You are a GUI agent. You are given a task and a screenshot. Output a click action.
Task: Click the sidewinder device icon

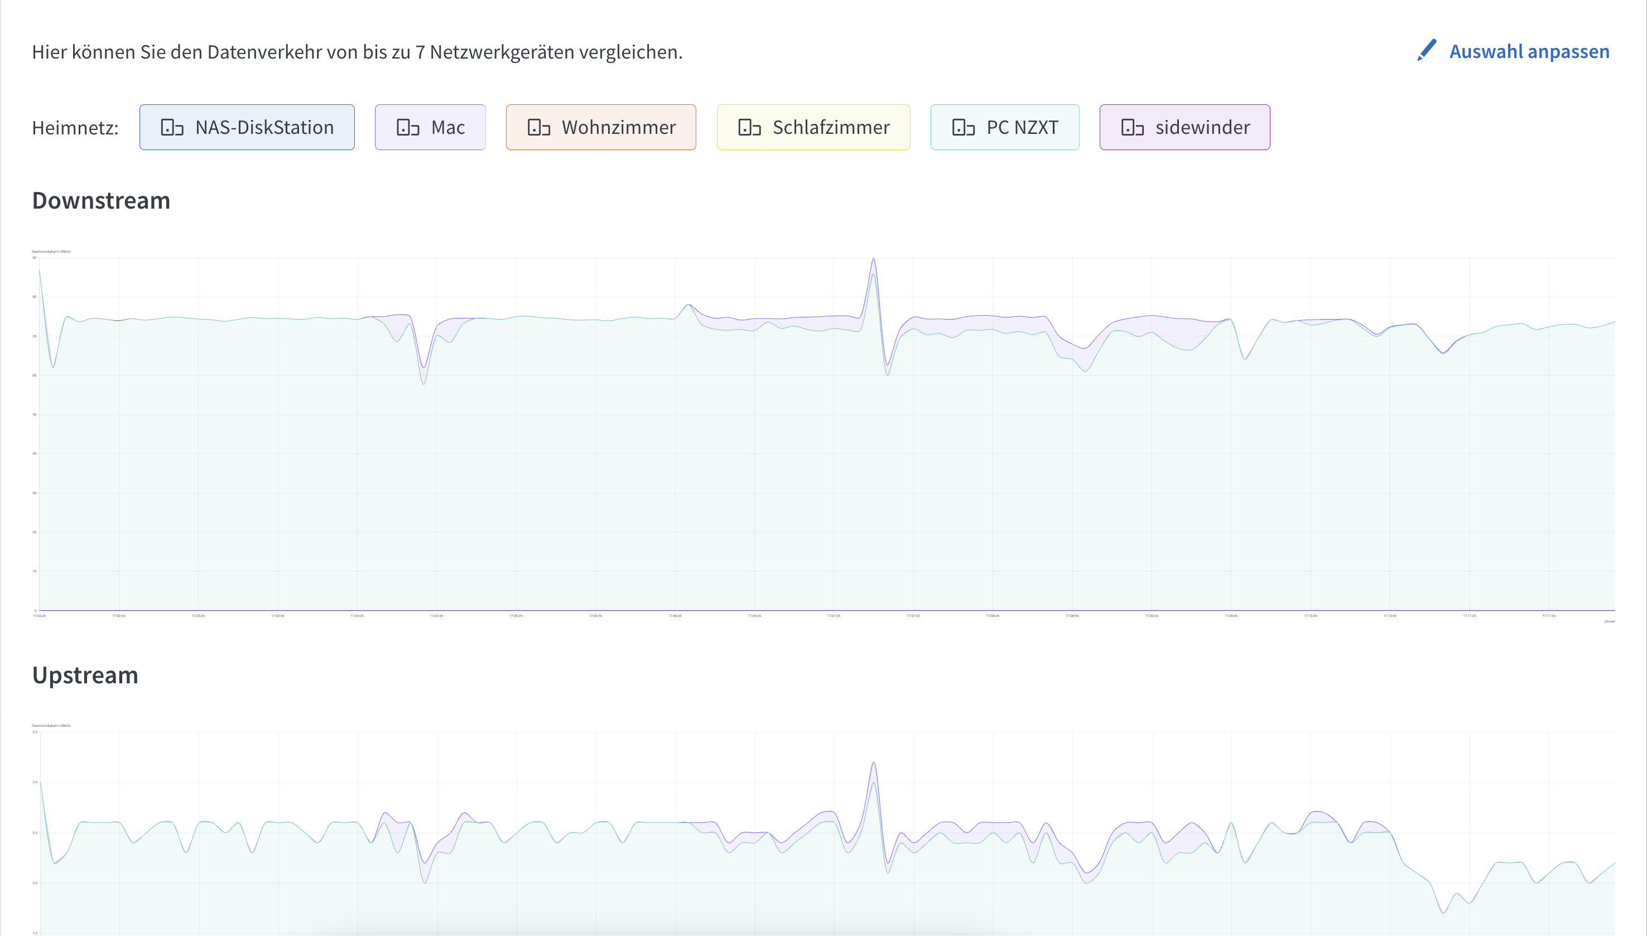(x=1132, y=127)
